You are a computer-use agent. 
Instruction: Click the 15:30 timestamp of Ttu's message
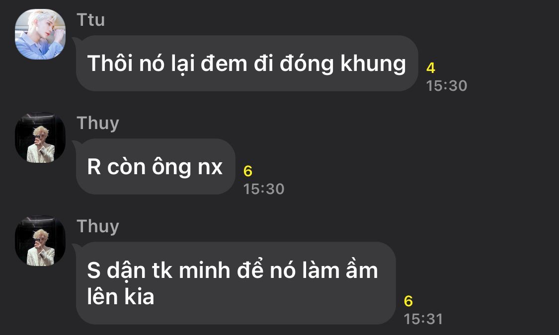point(447,86)
